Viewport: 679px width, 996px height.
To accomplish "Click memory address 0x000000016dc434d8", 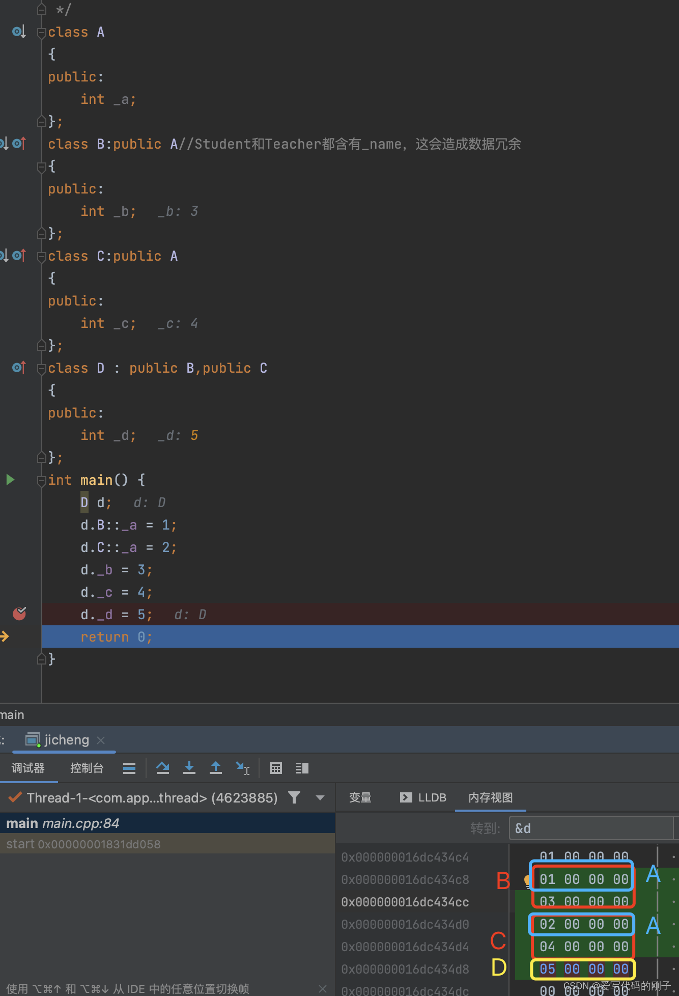I will 405,969.
